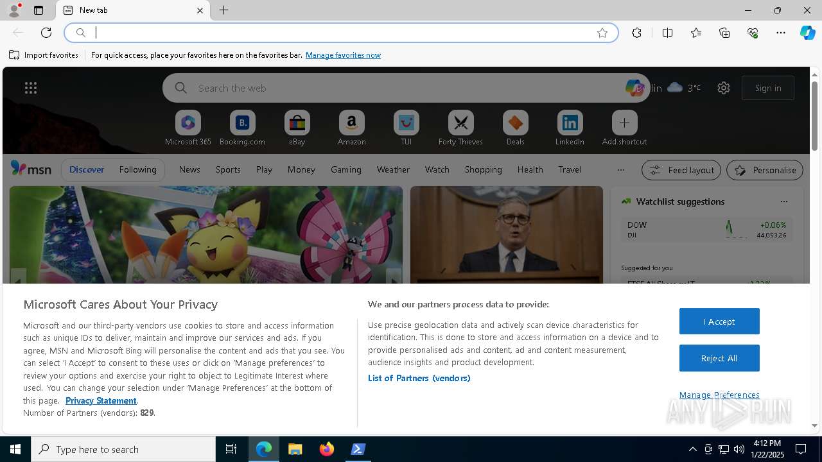Close the New tab tab
822x462 pixels.
200,10
